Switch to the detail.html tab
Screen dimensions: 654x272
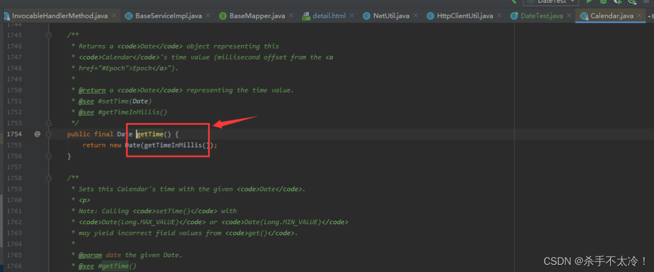pos(329,16)
